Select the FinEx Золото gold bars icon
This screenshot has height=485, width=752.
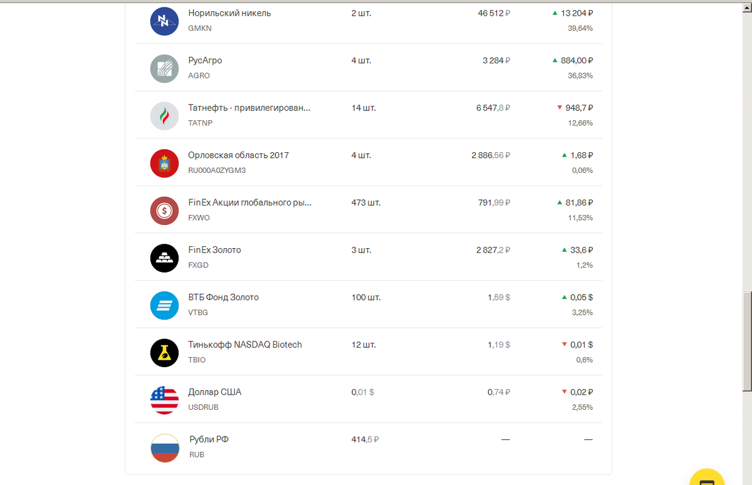(x=164, y=257)
